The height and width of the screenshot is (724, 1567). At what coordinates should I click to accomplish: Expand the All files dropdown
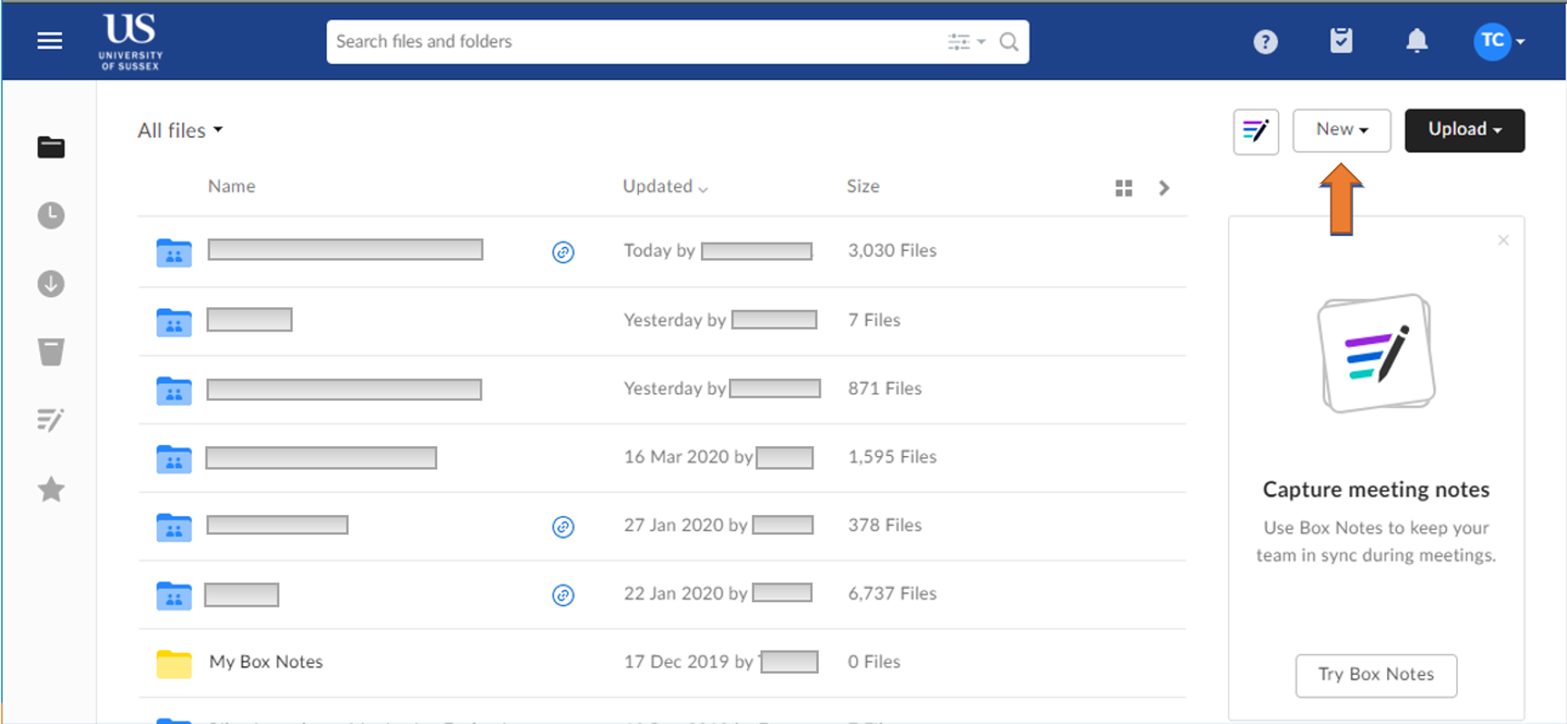coord(180,131)
